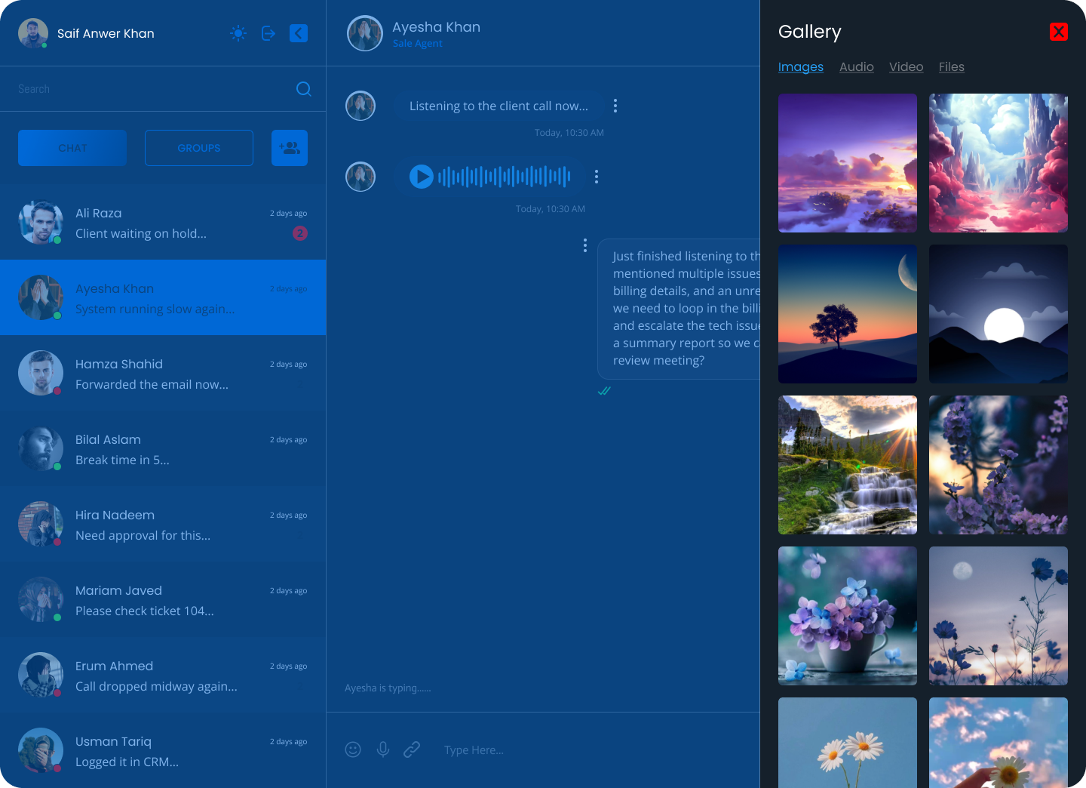This screenshot has width=1086, height=788.
Task: Open the two daisies thumbnail
Action: coord(848,743)
